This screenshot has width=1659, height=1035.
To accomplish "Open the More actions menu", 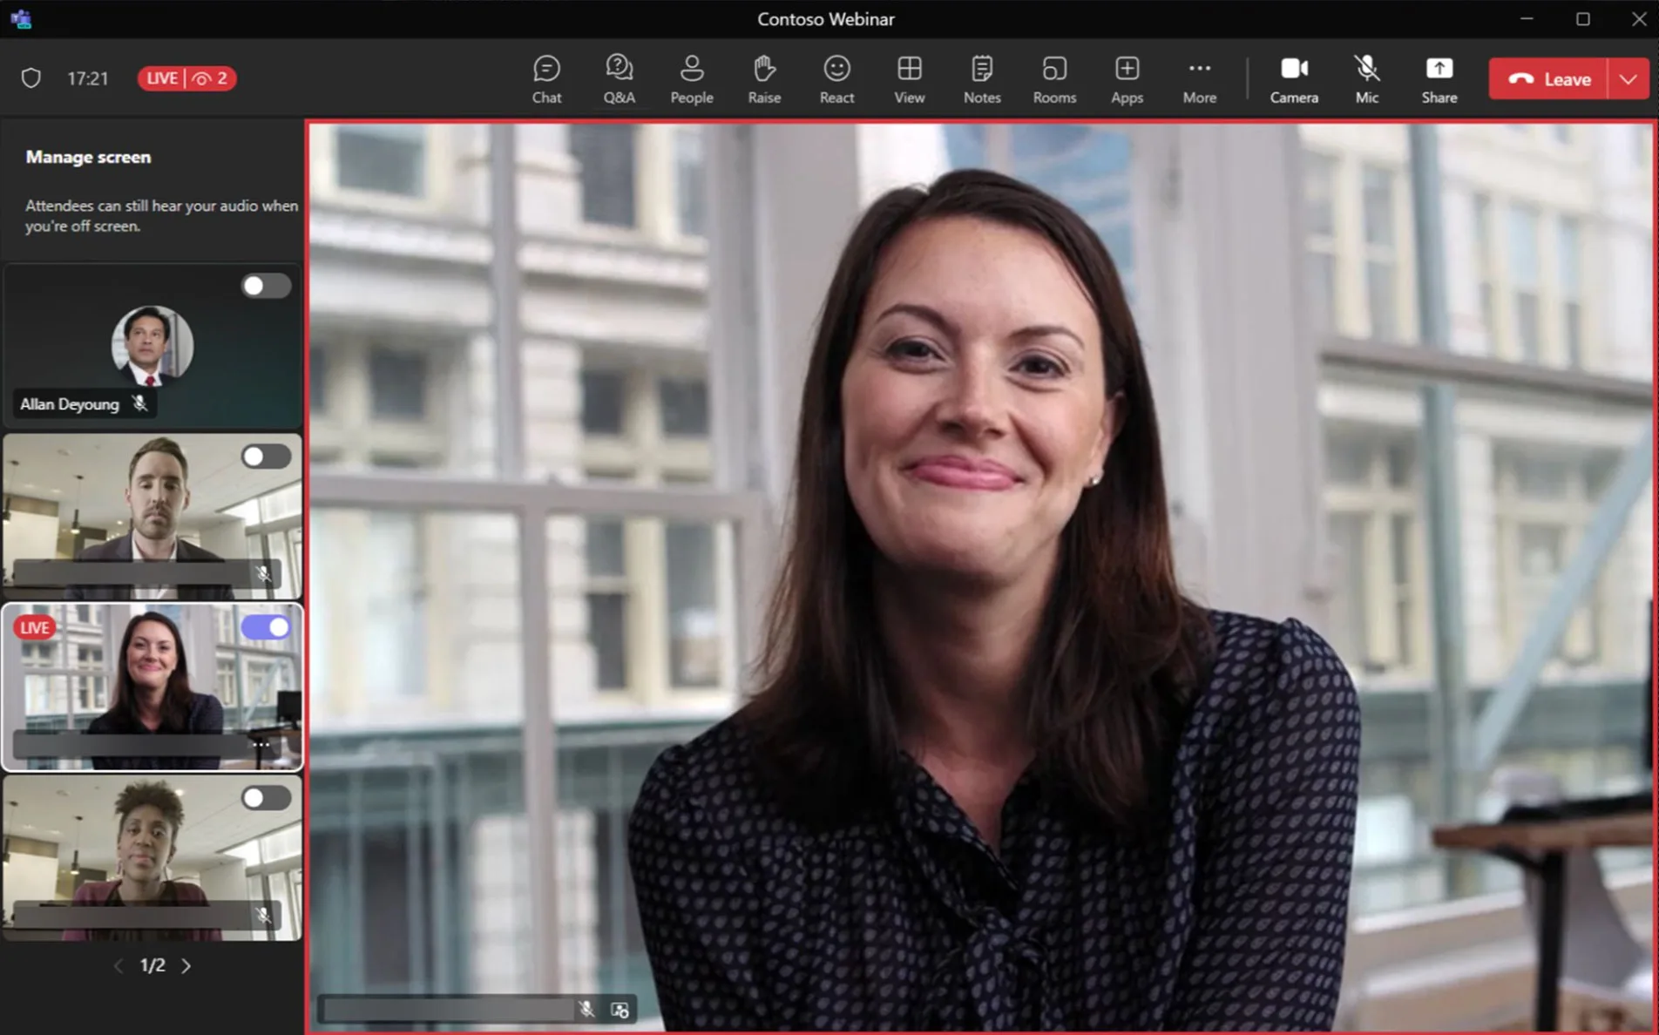I will tap(1199, 78).
